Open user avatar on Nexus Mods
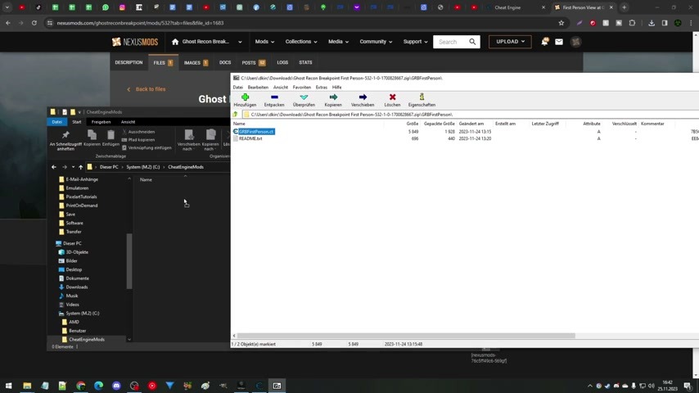 (x=575, y=42)
